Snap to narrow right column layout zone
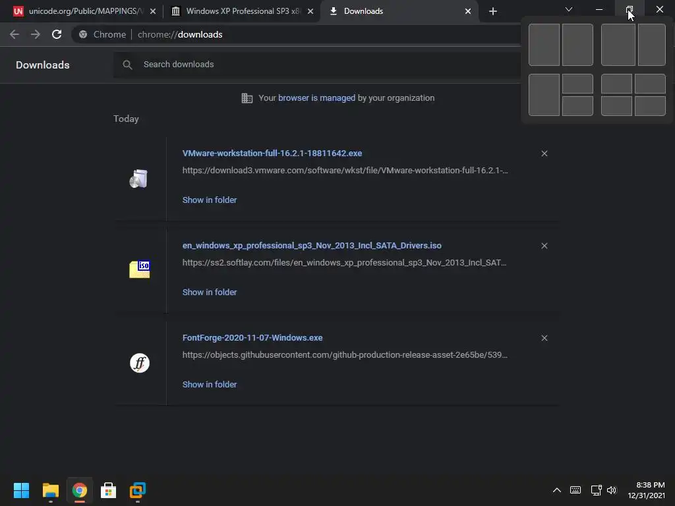 tap(652, 45)
